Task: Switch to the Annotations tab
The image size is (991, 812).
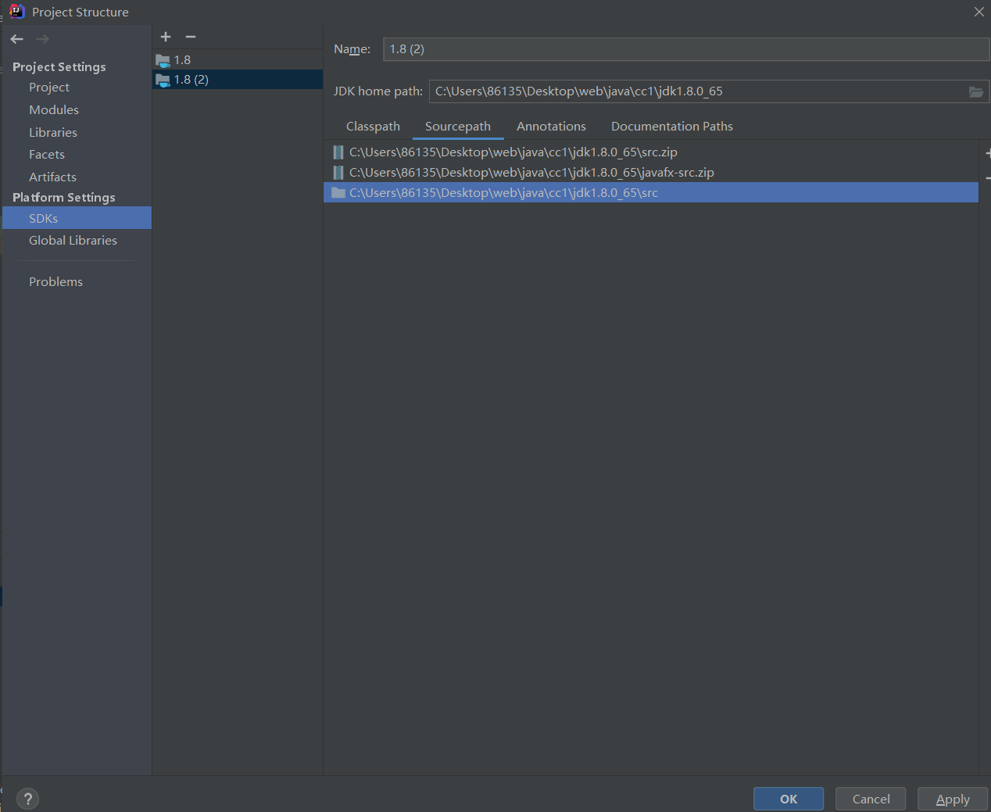Action: (551, 127)
